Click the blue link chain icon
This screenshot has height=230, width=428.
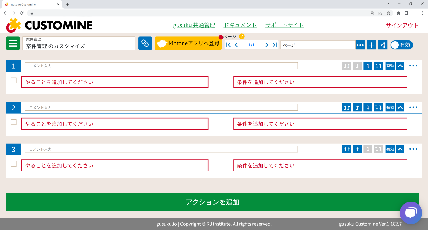[x=145, y=43]
